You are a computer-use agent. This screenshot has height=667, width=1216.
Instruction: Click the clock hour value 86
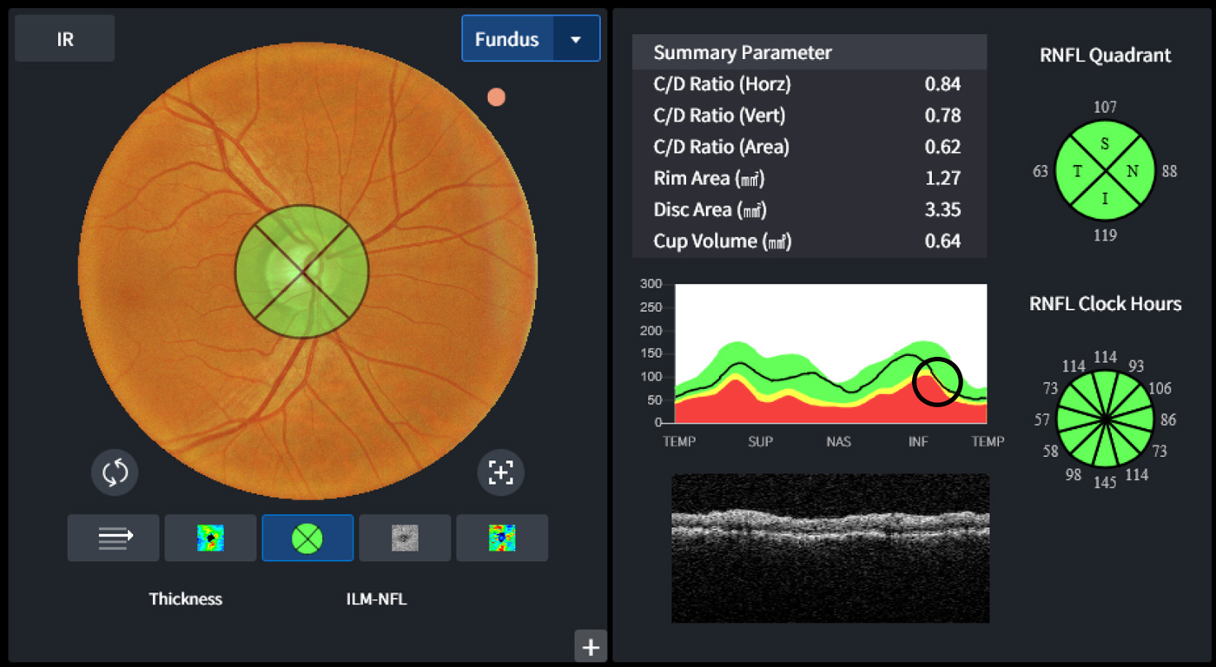coord(1168,420)
